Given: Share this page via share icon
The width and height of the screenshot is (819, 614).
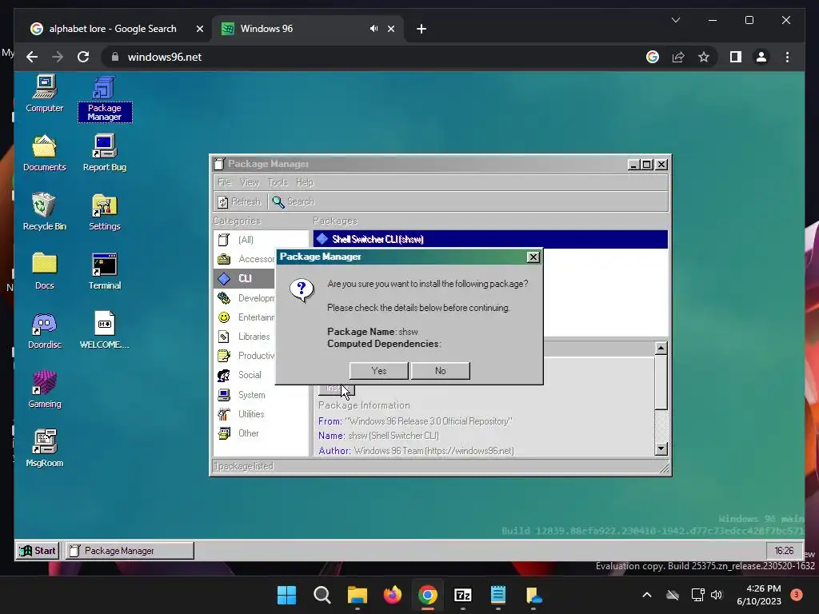Looking at the screenshot, I should 678,57.
